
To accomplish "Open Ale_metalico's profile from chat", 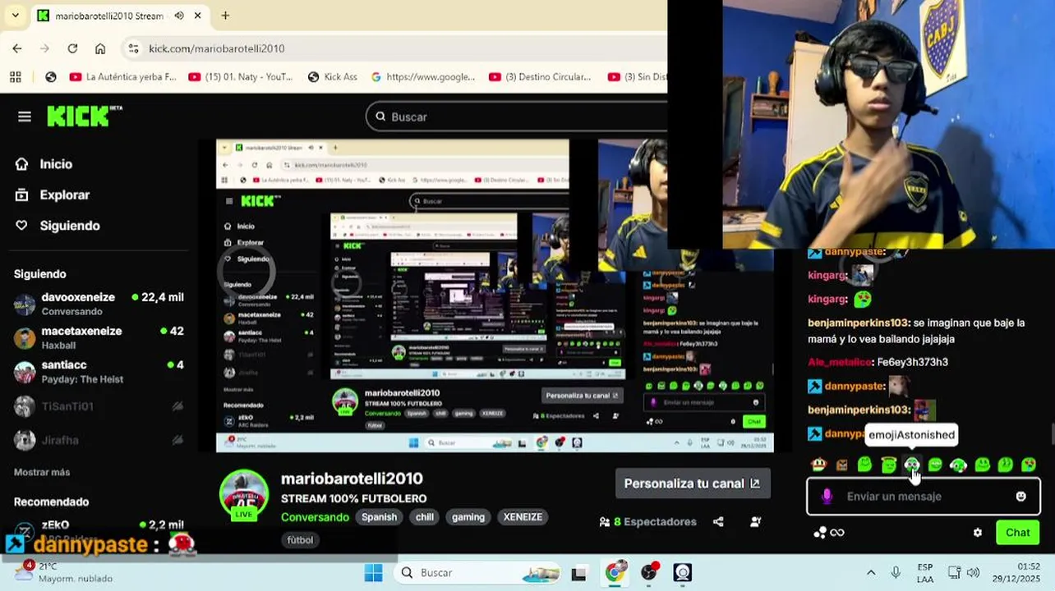I will coord(840,362).
